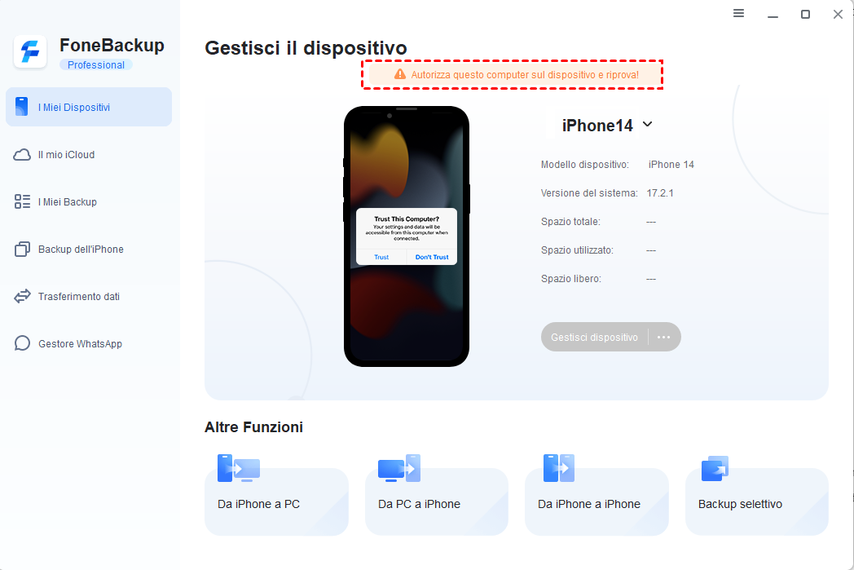854x570 pixels.
Task: Click the Gestisci dispositivo button
Action: click(594, 338)
